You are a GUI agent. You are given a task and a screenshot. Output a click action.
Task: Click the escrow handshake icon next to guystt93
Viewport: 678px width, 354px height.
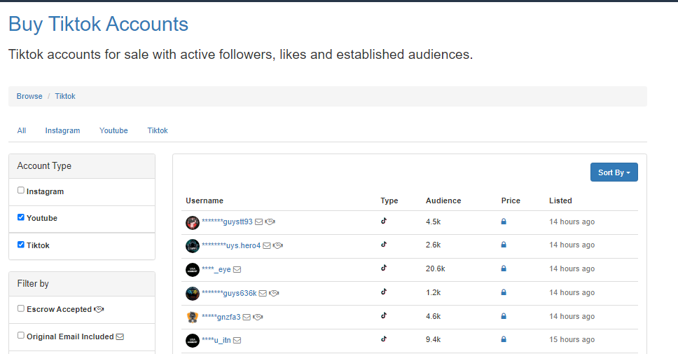pos(270,222)
